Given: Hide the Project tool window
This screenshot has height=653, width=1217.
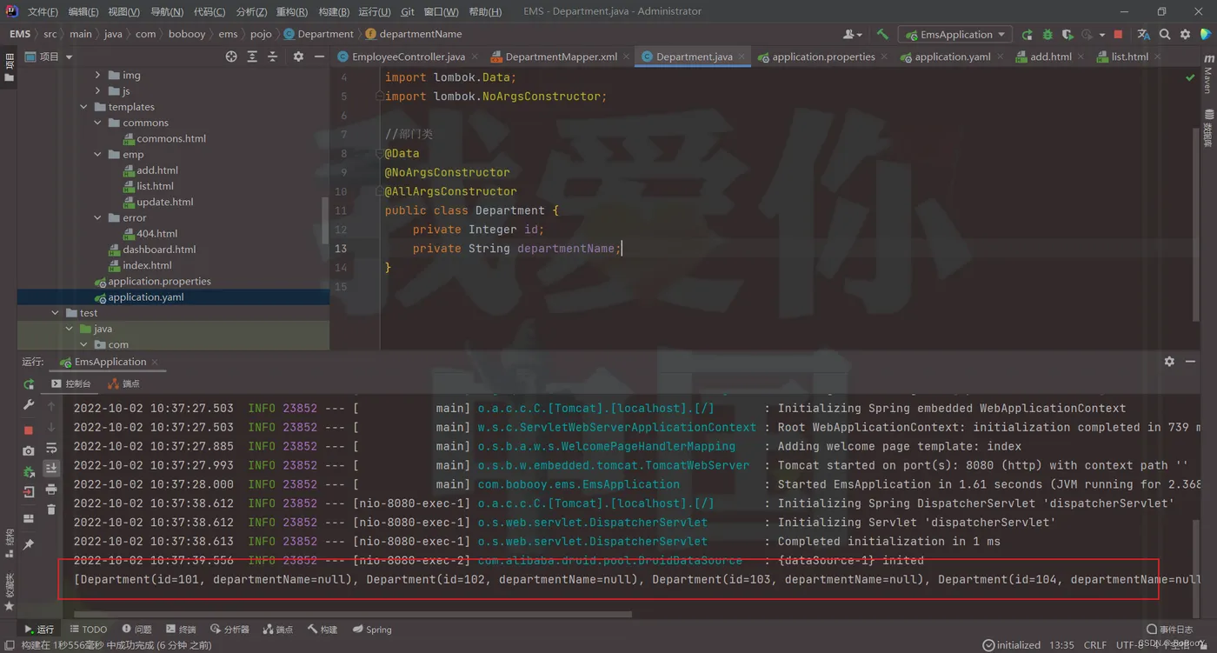Looking at the screenshot, I should [x=319, y=57].
